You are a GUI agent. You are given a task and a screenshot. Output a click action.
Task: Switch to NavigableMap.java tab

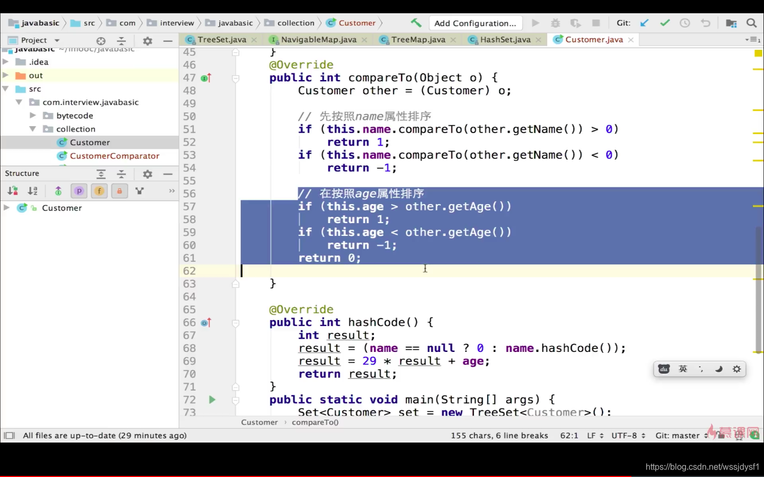(319, 40)
